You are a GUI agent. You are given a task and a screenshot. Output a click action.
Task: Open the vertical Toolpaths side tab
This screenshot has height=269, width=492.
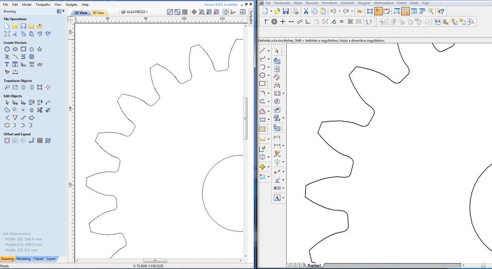[251, 17]
